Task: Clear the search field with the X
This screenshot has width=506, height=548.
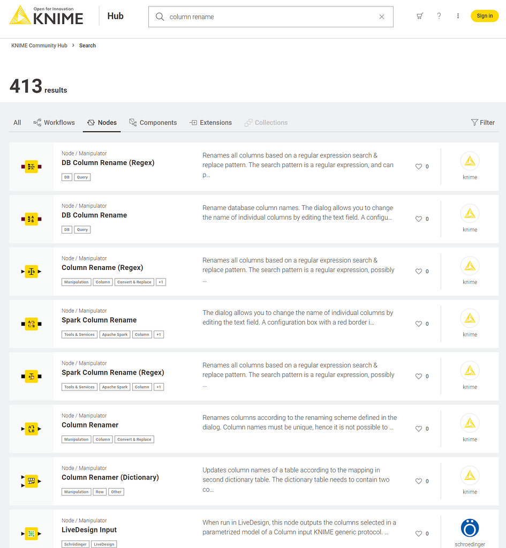Action: coord(381,17)
